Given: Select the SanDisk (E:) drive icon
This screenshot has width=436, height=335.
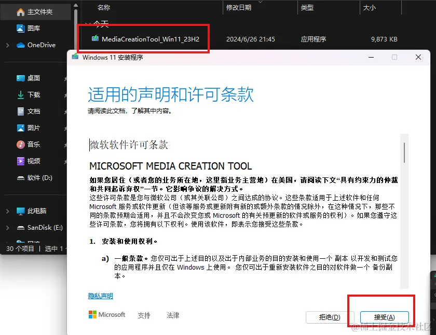Looking at the screenshot, I should point(21,228).
